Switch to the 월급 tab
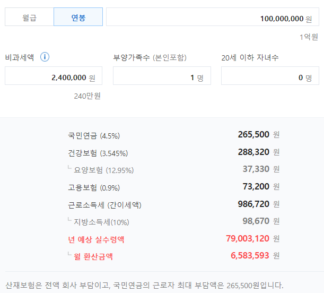 click(x=29, y=17)
